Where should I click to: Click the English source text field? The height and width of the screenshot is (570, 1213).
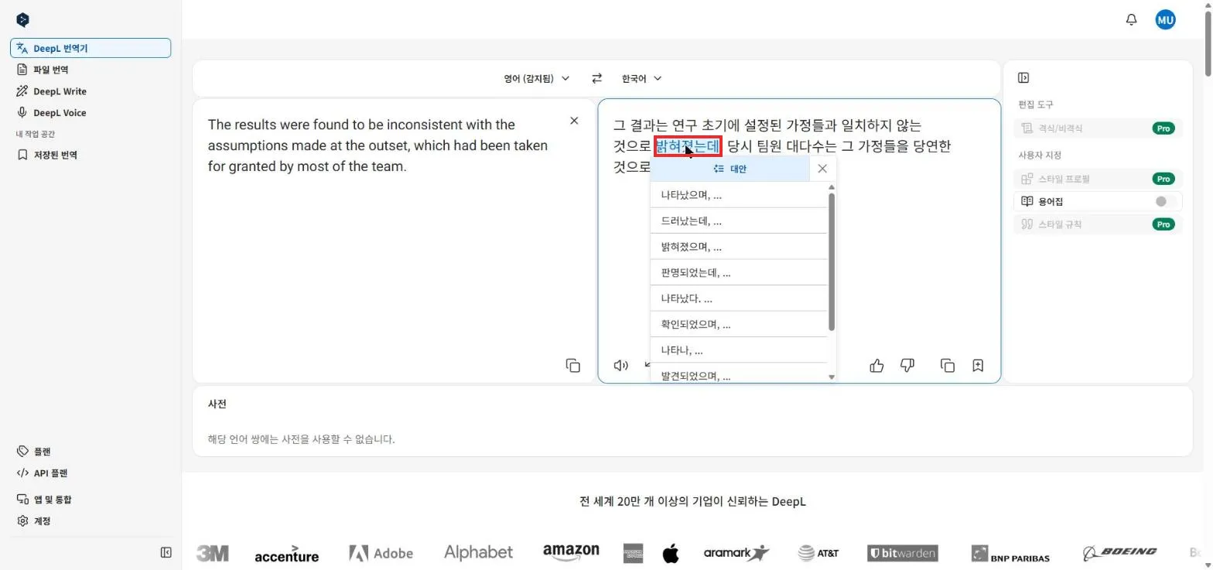tap(394, 241)
